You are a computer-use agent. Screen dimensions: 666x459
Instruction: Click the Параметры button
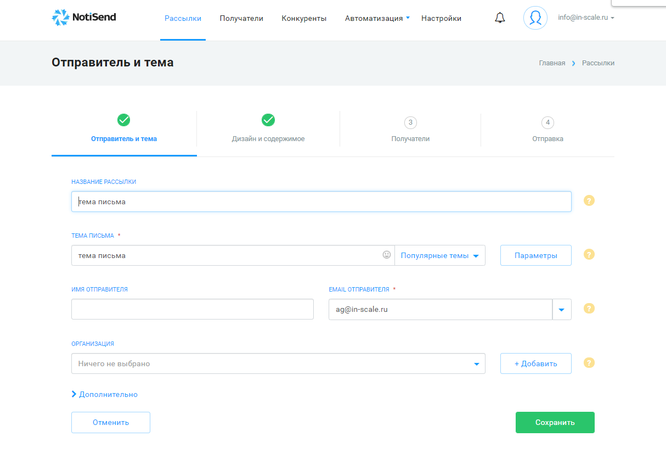pos(536,255)
